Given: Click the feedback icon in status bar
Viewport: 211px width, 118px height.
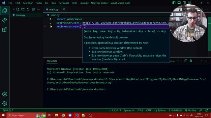Looking at the screenshot, I should (201, 110).
